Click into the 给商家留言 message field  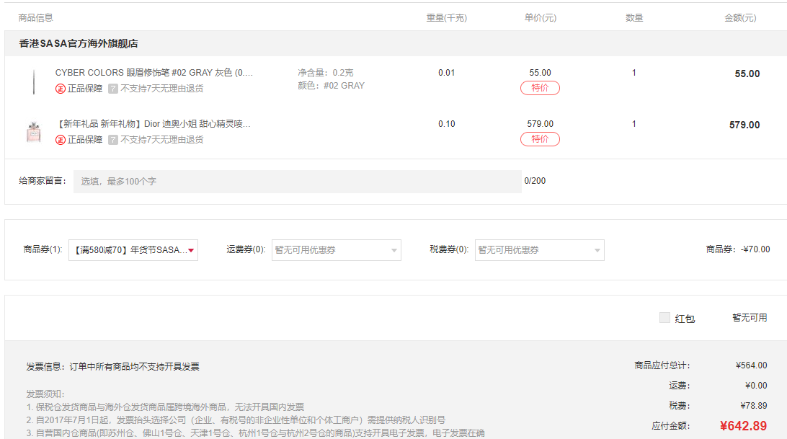coord(297,182)
